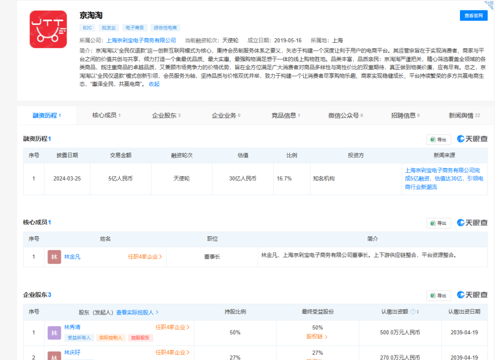Select the 批发业 tag
The image size is (495, 360).
coord(109,28)
